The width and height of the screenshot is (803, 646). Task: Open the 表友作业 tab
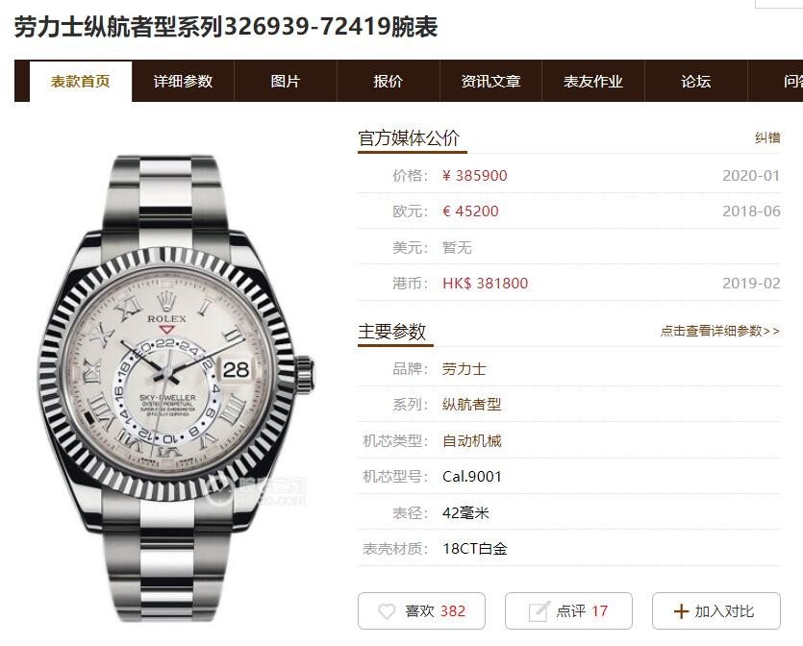[593, 82]
